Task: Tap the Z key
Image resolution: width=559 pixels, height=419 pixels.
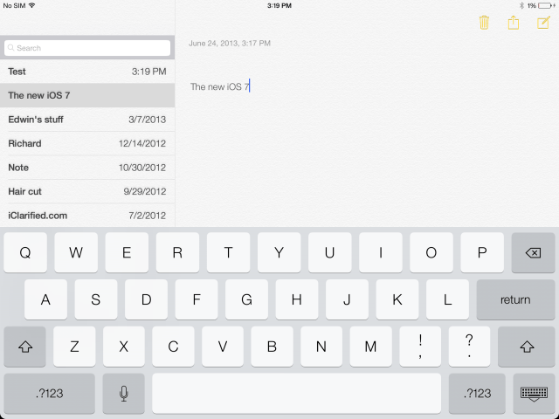Action: click(x=74, y=347)
